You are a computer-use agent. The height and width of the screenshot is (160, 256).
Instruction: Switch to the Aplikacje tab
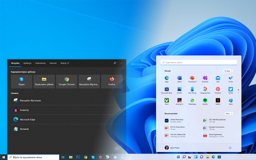[27, 63]
